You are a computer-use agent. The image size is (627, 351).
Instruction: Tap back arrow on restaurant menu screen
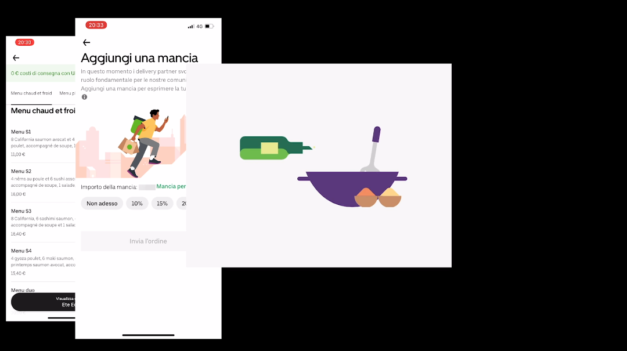tap(16, 58)
